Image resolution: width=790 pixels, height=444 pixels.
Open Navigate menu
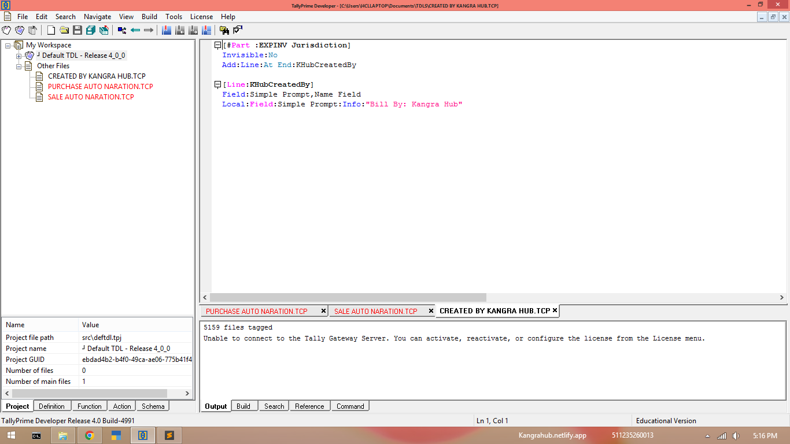point(97,17)
